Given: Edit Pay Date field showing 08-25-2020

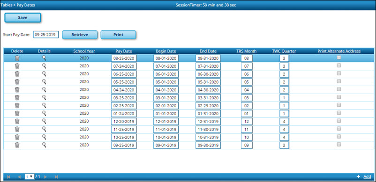Looking at the screenshot, I should coord(124,58).
